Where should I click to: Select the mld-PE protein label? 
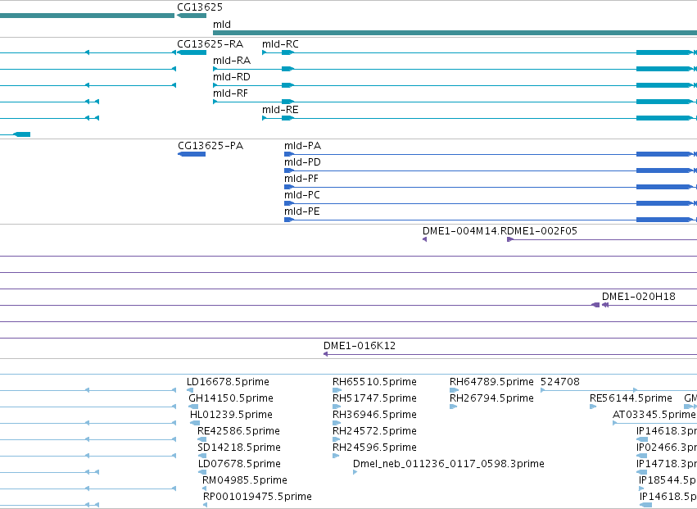click(x=302, y=211)
